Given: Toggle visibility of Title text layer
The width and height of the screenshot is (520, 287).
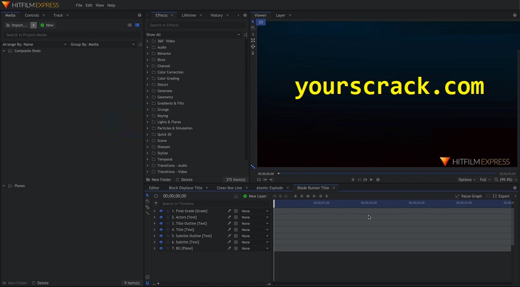Looking at the screenshot, I should pyautogui.click(x=161, y=230).
